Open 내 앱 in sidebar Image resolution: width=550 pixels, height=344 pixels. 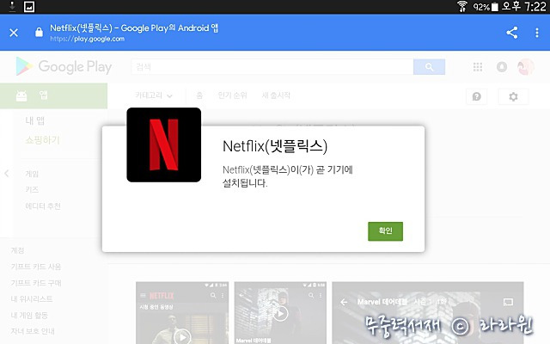(34, 120)
